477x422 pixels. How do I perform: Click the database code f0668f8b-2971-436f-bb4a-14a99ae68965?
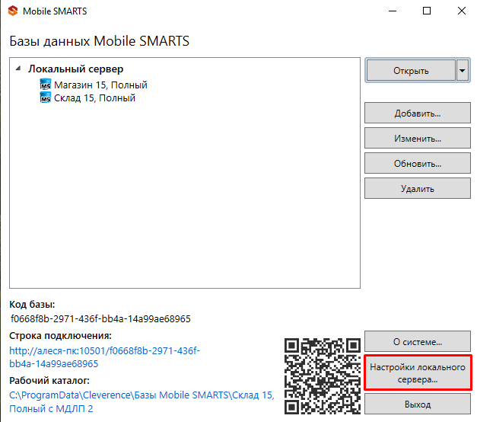tap(100, 318)
